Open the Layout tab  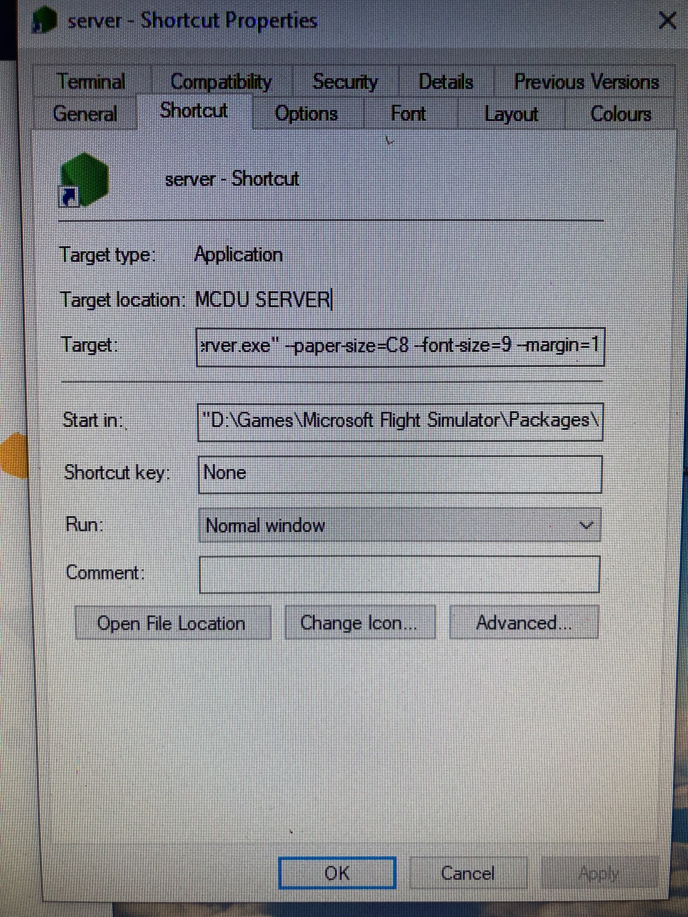(511, 114)
